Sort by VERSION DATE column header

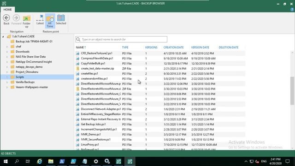[200, 47]
